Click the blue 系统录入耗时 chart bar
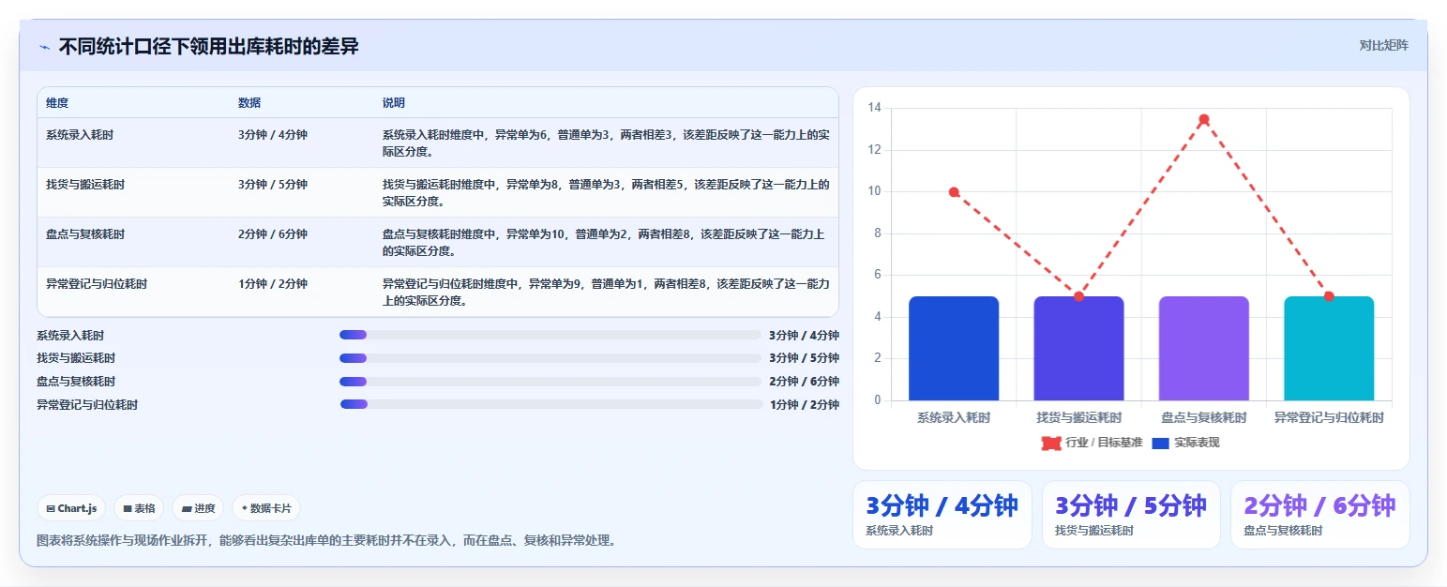This screenshot has width=1447, height=587. pos(954,349)
